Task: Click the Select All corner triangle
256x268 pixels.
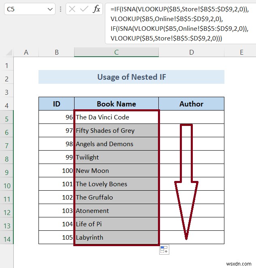Action: pyautogui.click(x=9, y=52)
